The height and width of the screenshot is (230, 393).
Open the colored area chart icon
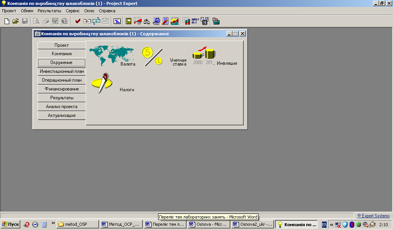click(175, 21)
